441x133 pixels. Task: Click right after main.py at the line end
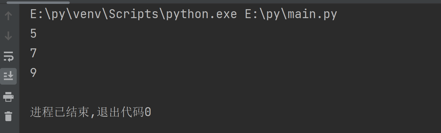pyautogui.click(x=338, y=14)
